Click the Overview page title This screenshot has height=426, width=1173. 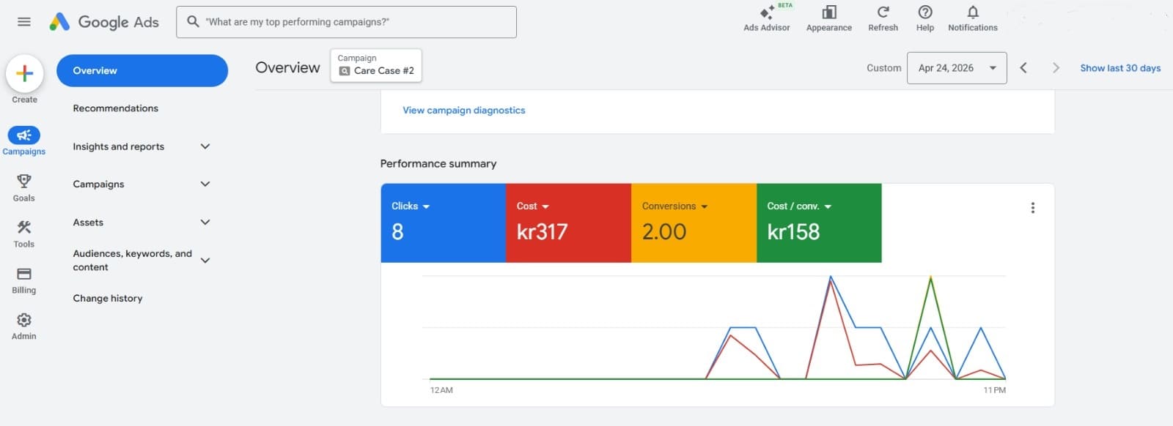click(x=287, y=67)
